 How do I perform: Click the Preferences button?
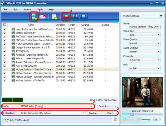point(110,100)
